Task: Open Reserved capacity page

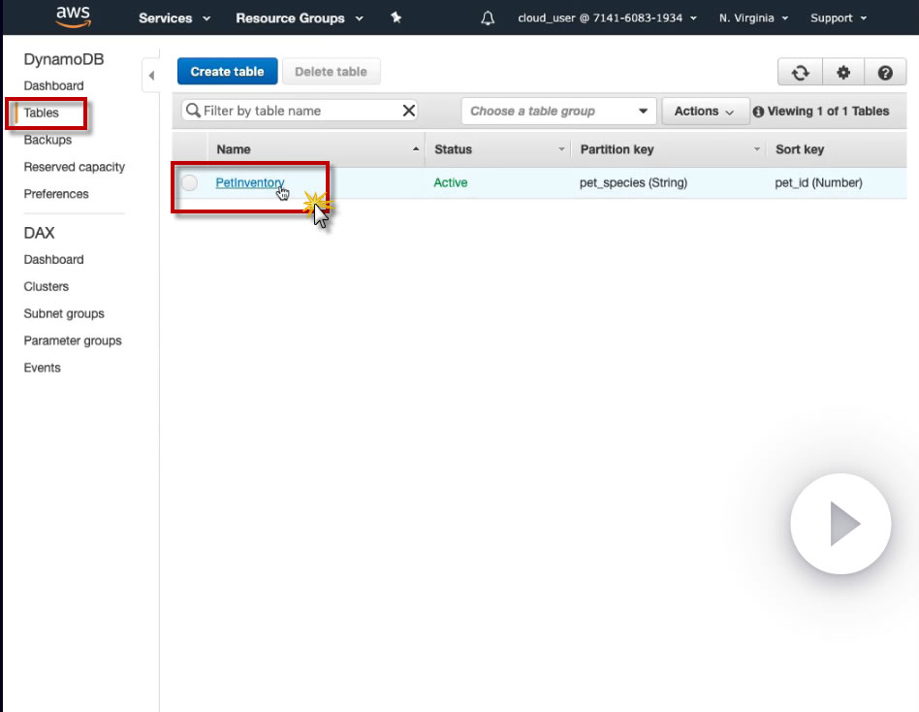Action: point(74,167)
